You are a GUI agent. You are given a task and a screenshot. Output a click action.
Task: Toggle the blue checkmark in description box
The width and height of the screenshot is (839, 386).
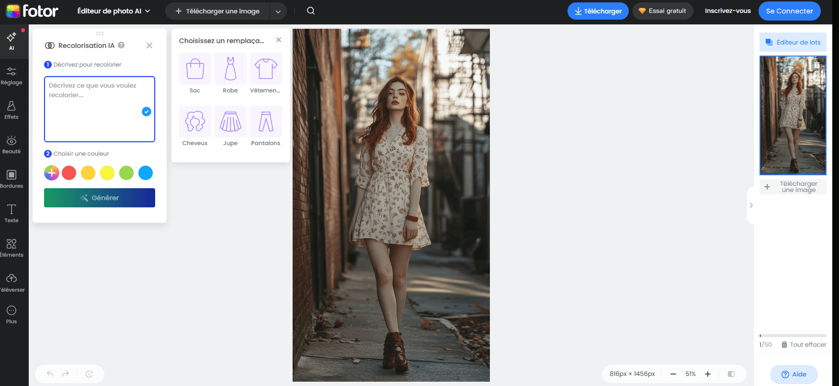[x=147, y=112]
